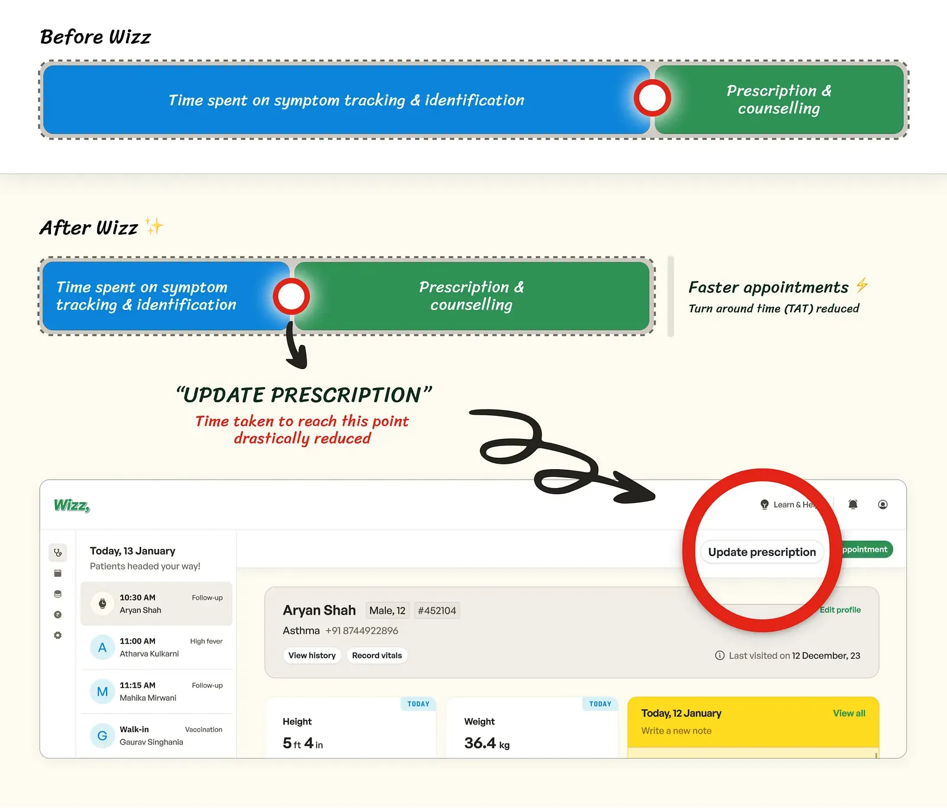
Task: Click the TODAY badge on Weight card
Action: (x=600, y=704)
